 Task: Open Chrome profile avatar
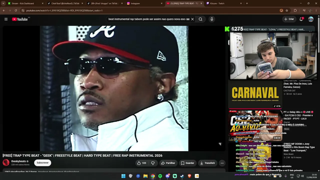click(310, 10)
